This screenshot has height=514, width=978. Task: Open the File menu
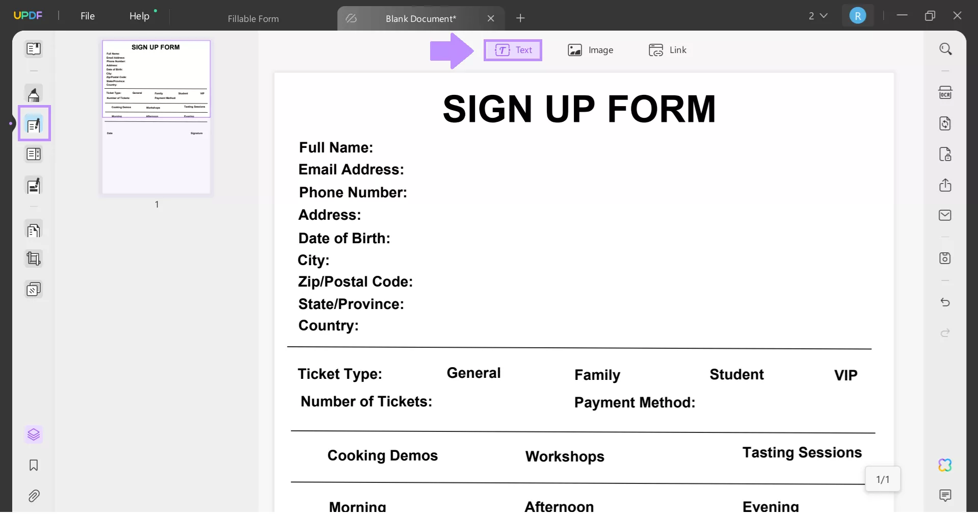(88, 16)
